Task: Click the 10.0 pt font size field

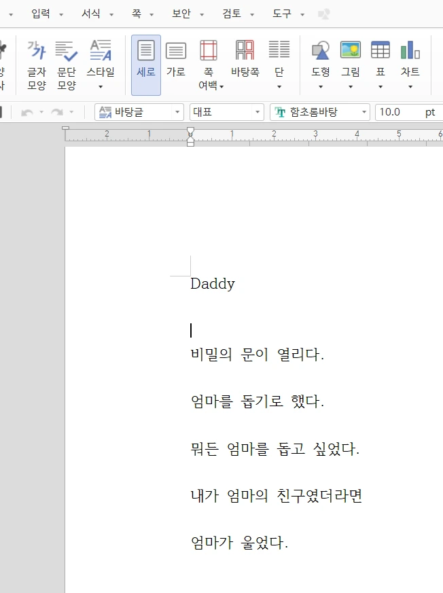Action: point(408,112)
